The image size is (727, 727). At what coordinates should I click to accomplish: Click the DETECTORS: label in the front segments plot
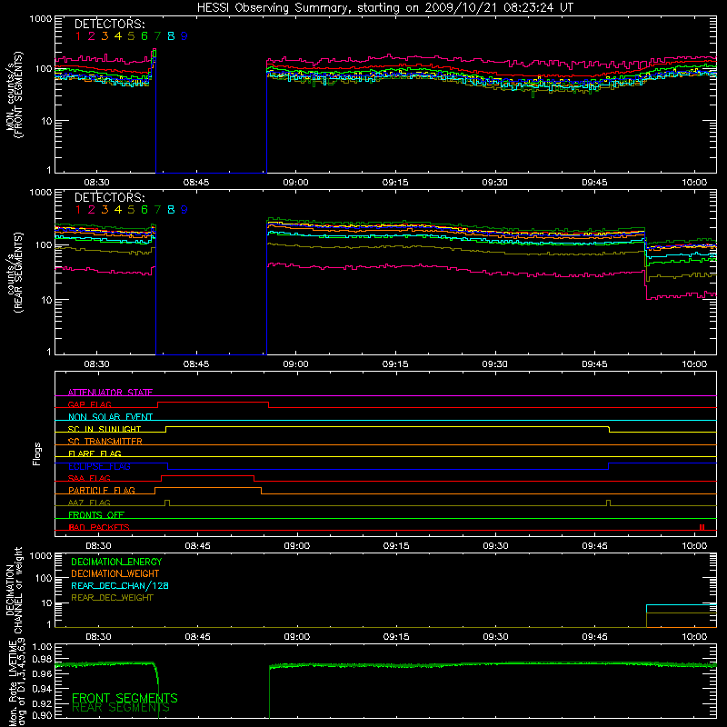110,24
